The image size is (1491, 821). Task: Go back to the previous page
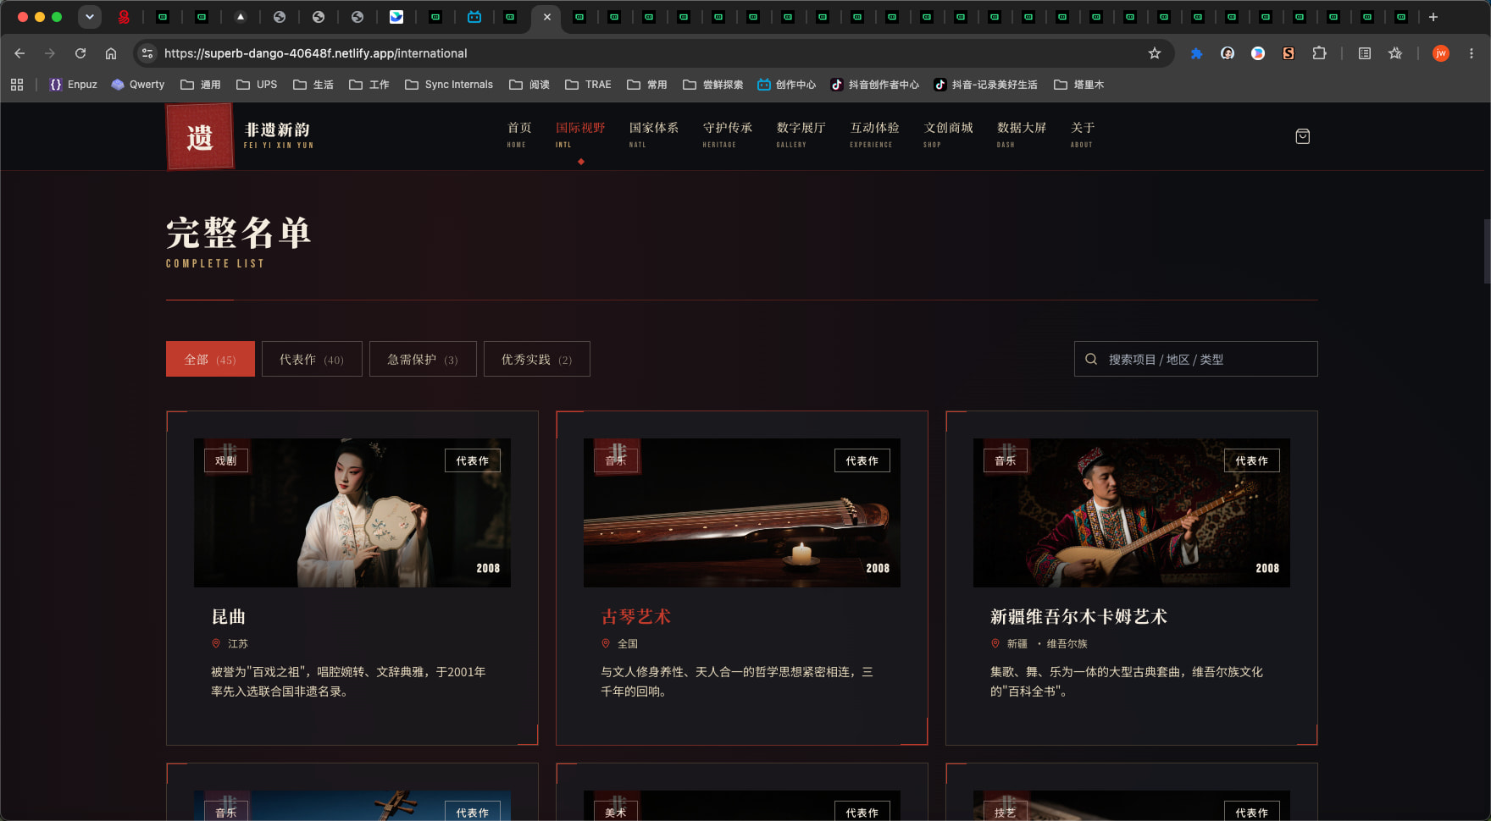(x=19, y=53)
